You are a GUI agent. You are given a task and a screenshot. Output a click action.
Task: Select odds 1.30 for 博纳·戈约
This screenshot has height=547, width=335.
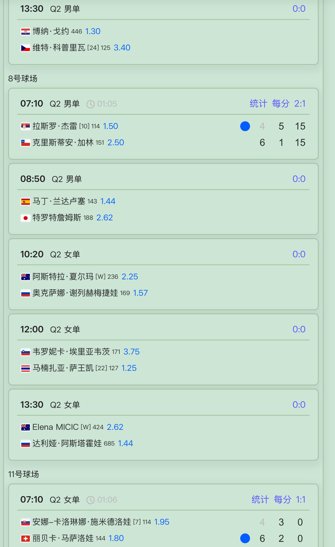(x=93, y=31)
